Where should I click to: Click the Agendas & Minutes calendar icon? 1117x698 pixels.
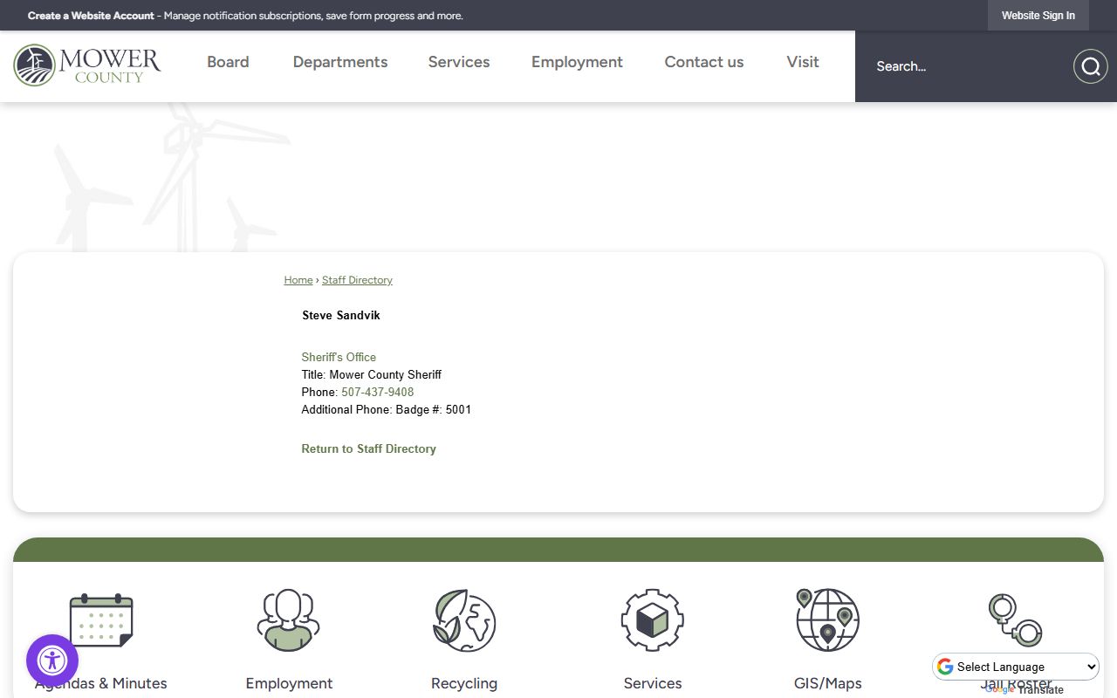101,620
